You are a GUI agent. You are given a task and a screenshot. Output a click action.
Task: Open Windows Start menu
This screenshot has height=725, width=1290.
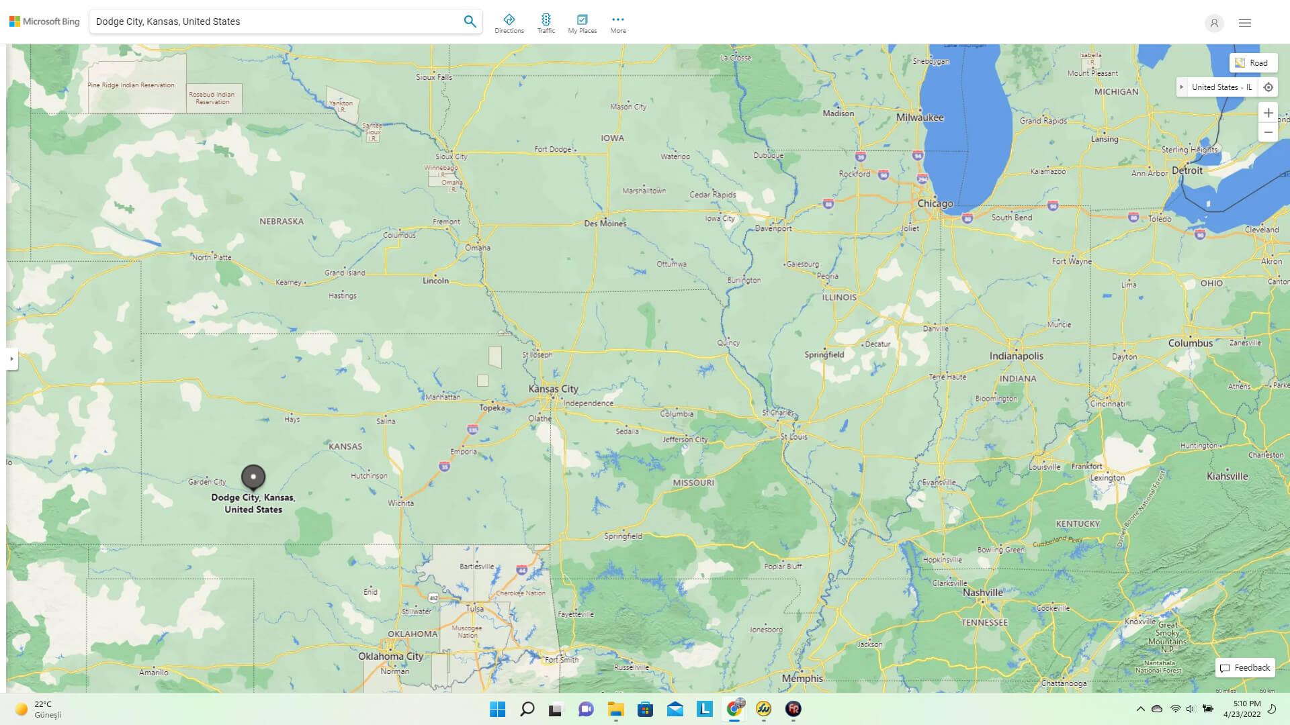point(497,709)
